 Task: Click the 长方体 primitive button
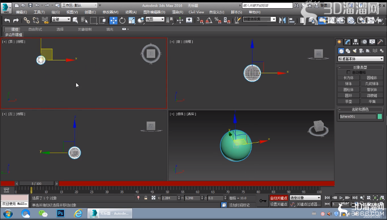(x=348, y=78)
